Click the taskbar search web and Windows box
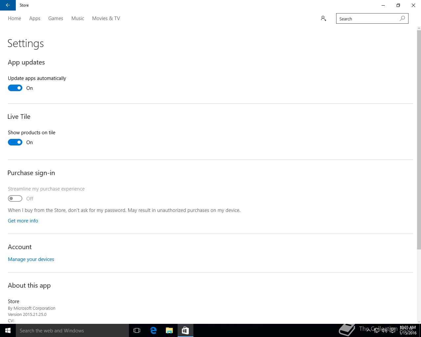Image resolution: width=421 pixels, height=337 pixels. [72, 330]
